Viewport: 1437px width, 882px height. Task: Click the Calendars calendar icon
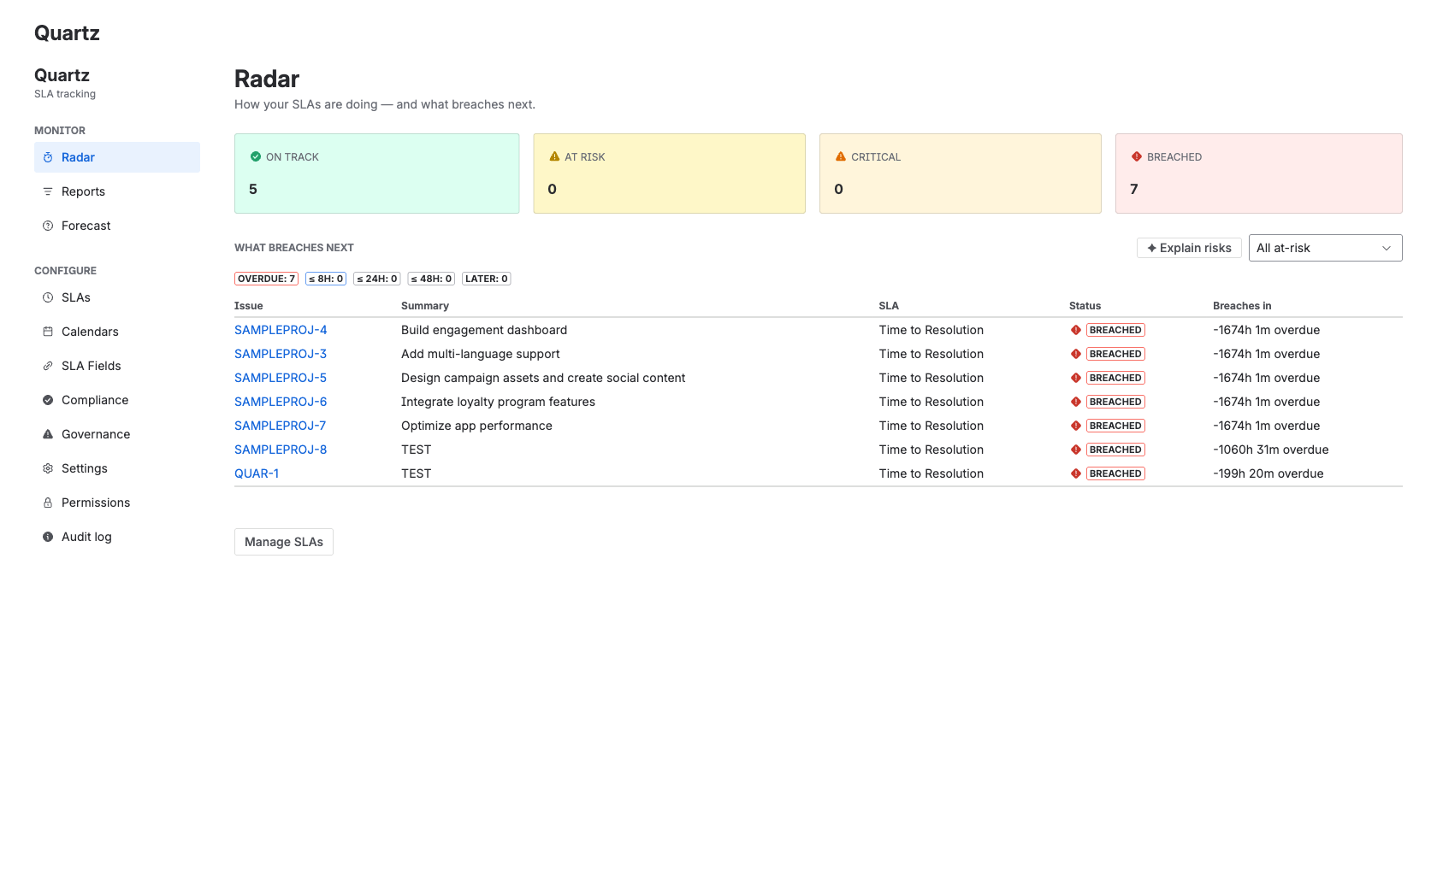point(48,332)
